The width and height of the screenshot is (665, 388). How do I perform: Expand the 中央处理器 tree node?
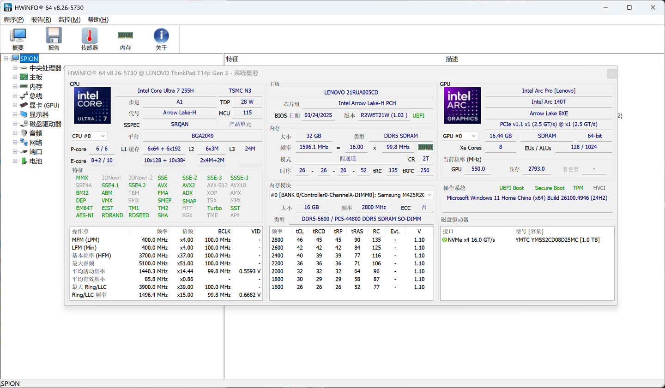(x=15, y=68)
